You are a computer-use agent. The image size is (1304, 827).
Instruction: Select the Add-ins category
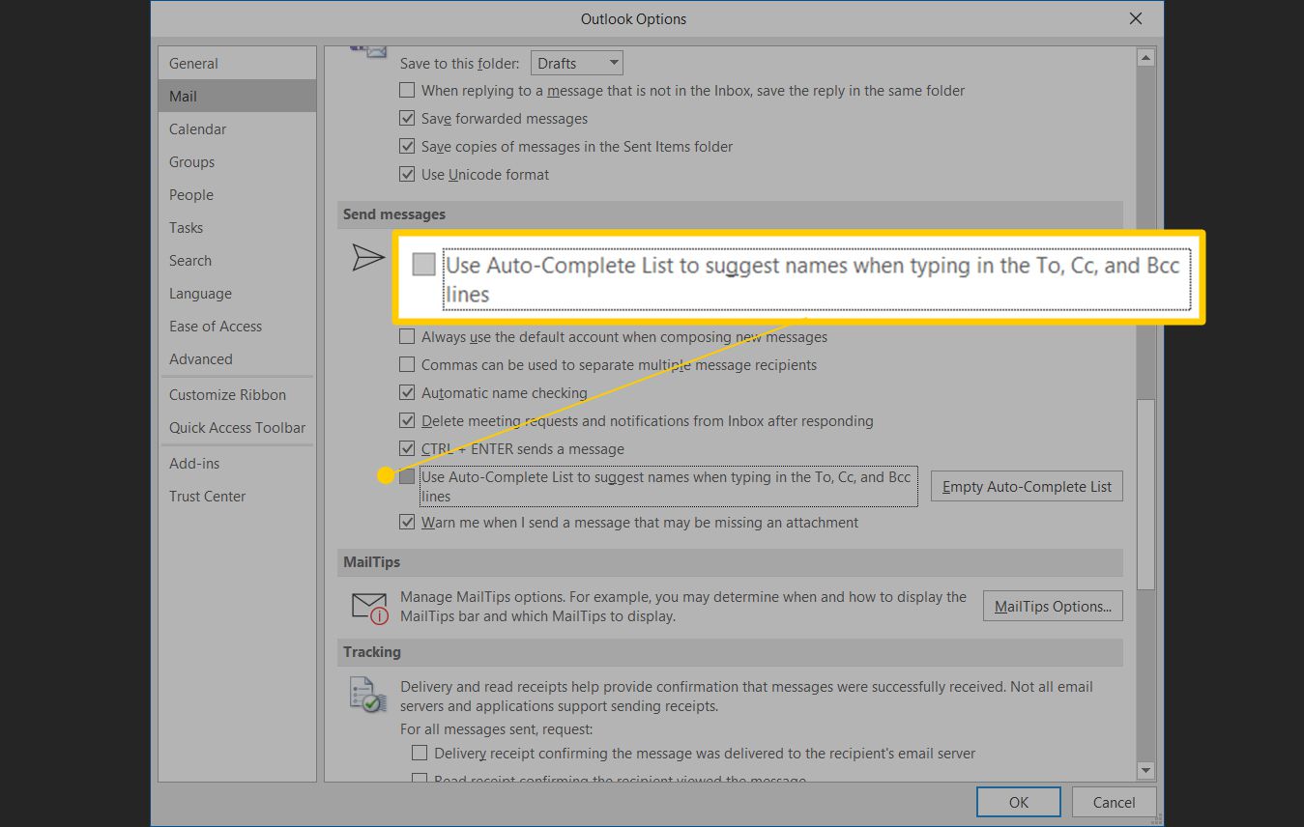pos(237,464)
